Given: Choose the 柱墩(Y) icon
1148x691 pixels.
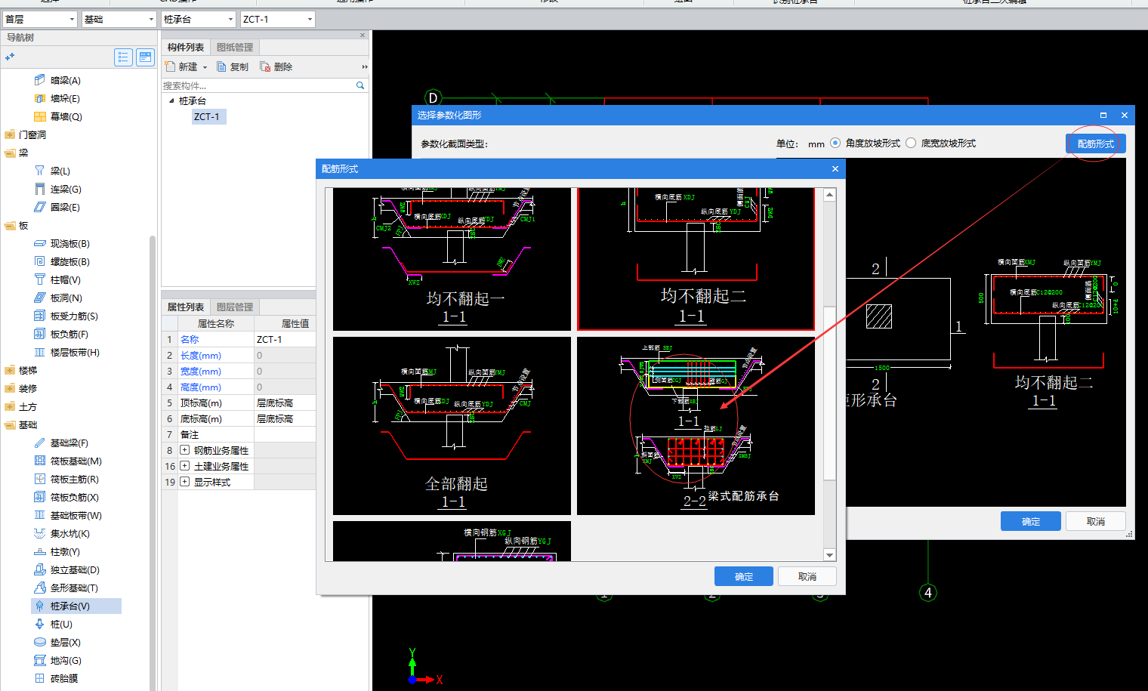Looking at the screenshot, I should point(40,551).
